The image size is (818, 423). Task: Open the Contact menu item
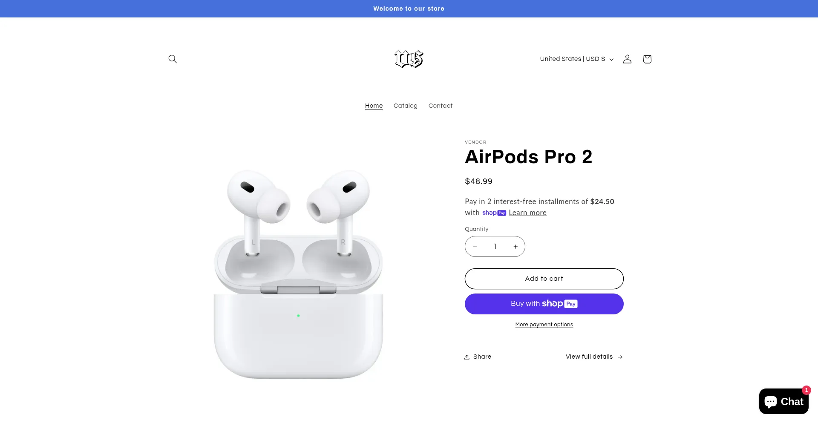[x=441, y=106]
